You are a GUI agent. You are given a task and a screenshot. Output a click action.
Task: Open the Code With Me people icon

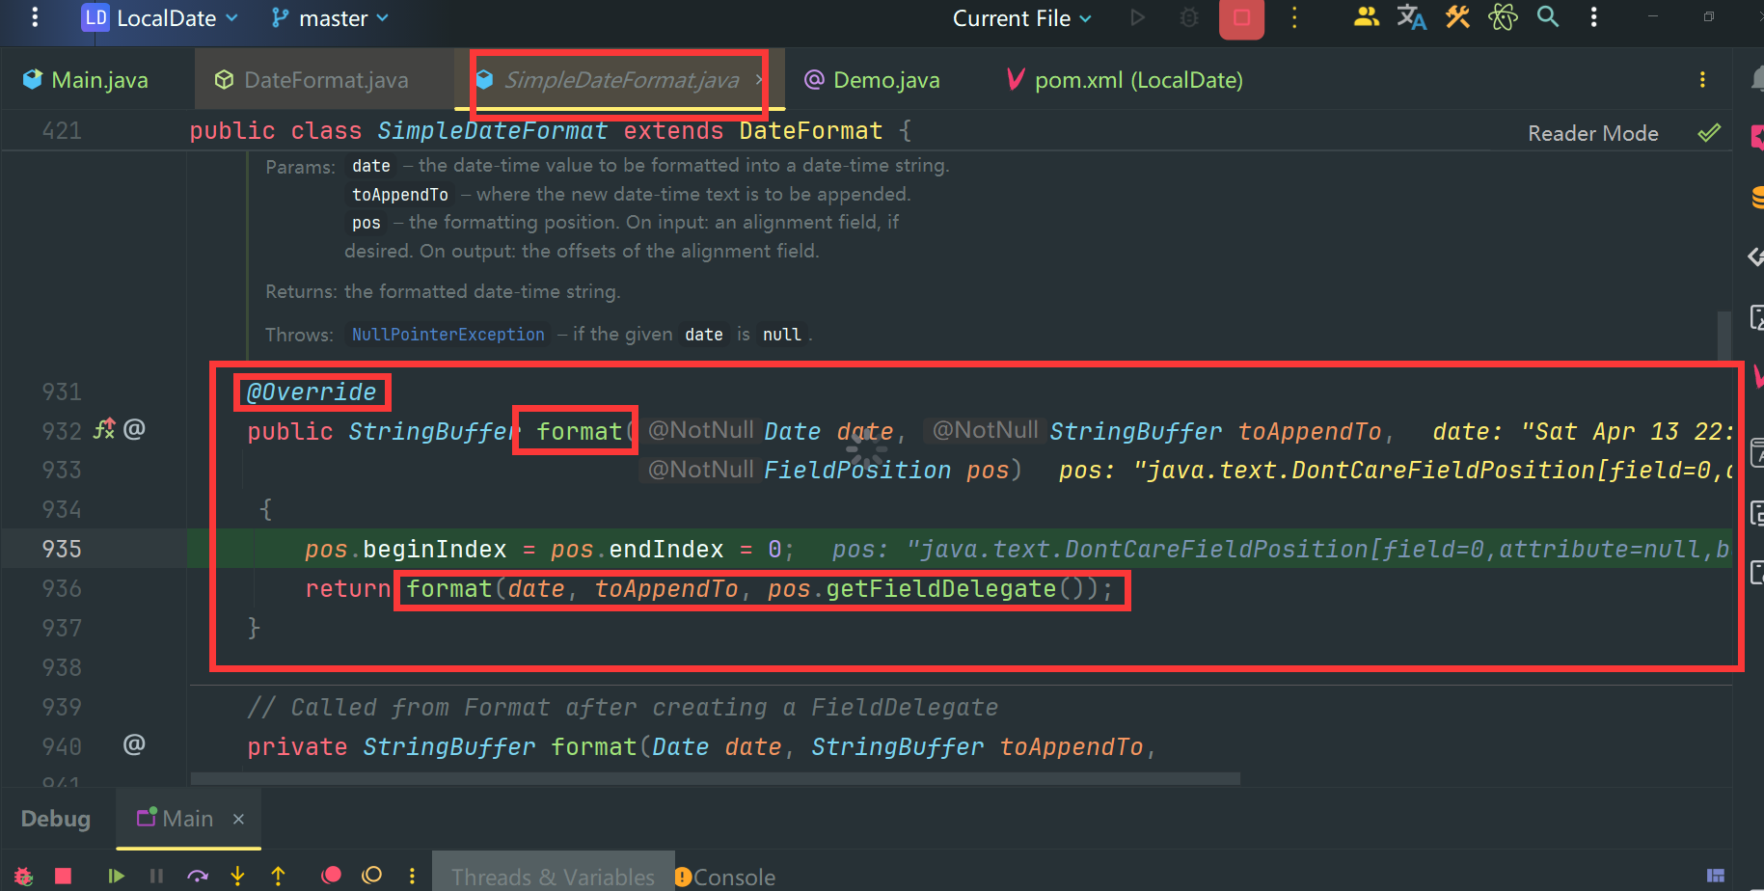(1366, 16)
